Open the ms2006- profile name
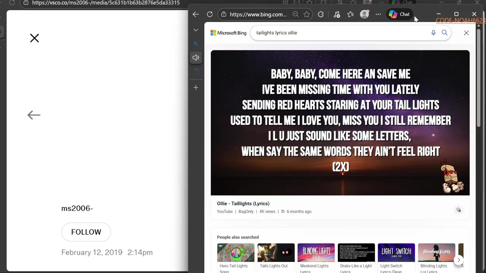Viewport: 486px width, 273px height. tap(77, 208)
